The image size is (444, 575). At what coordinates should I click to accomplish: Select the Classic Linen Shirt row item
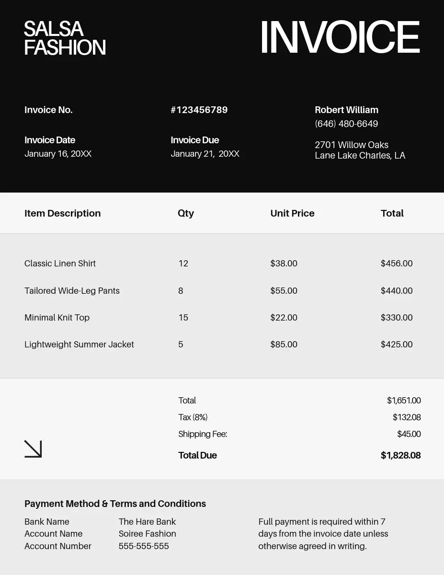coord(60,264)
